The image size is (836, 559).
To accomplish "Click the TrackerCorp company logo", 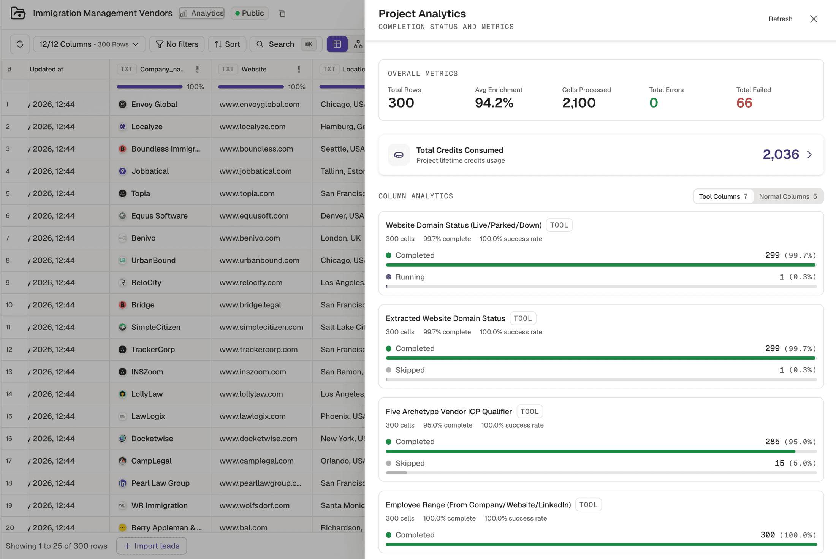I will pyautogui.click(x=122, y=350).
